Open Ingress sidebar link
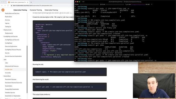The width and height of the screenshot is (176, 99). coord(7,23)
